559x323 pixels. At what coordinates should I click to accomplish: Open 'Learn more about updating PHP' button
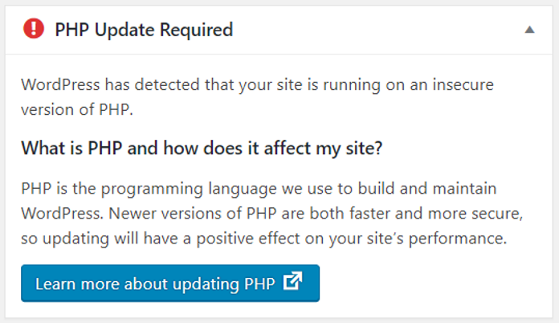click(170, 283)
